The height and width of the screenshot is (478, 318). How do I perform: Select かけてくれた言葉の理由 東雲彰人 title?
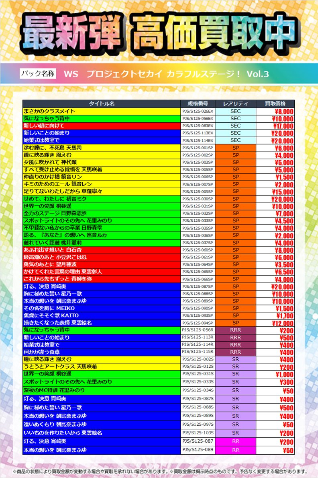(63, 272)
